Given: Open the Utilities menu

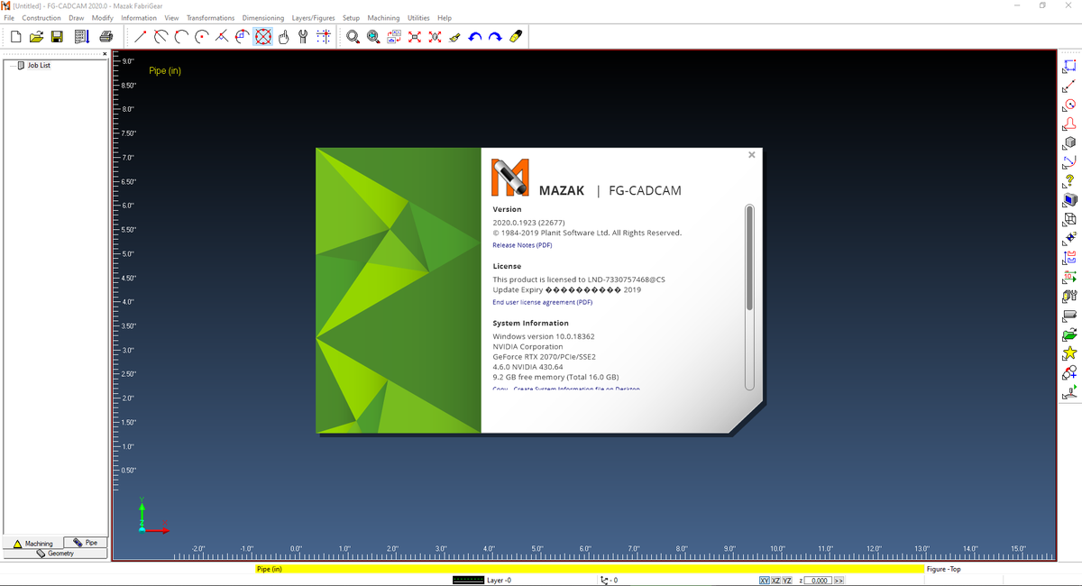Looking at the screenshot, I should pyautogui.click(x=418, y=18).
